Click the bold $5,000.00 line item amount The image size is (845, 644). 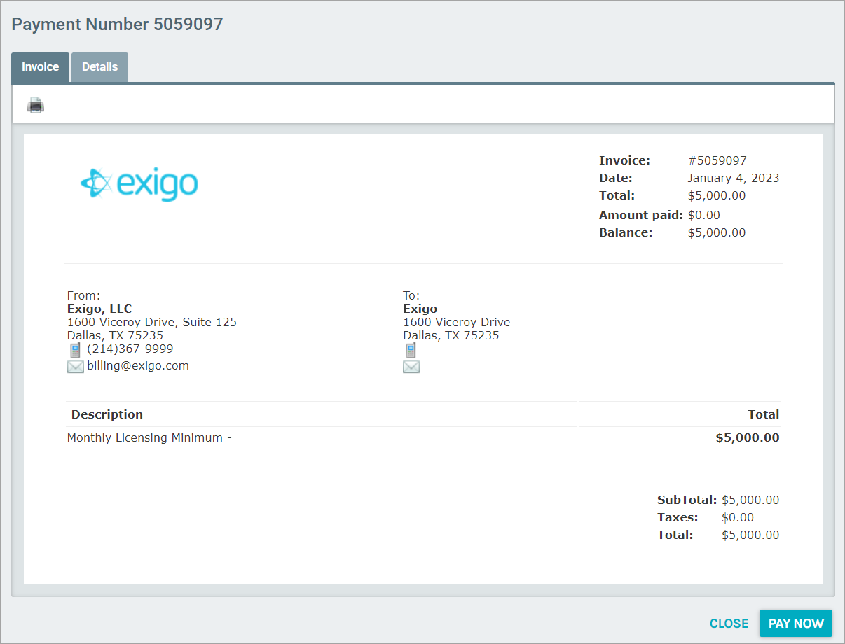(748, 437)
